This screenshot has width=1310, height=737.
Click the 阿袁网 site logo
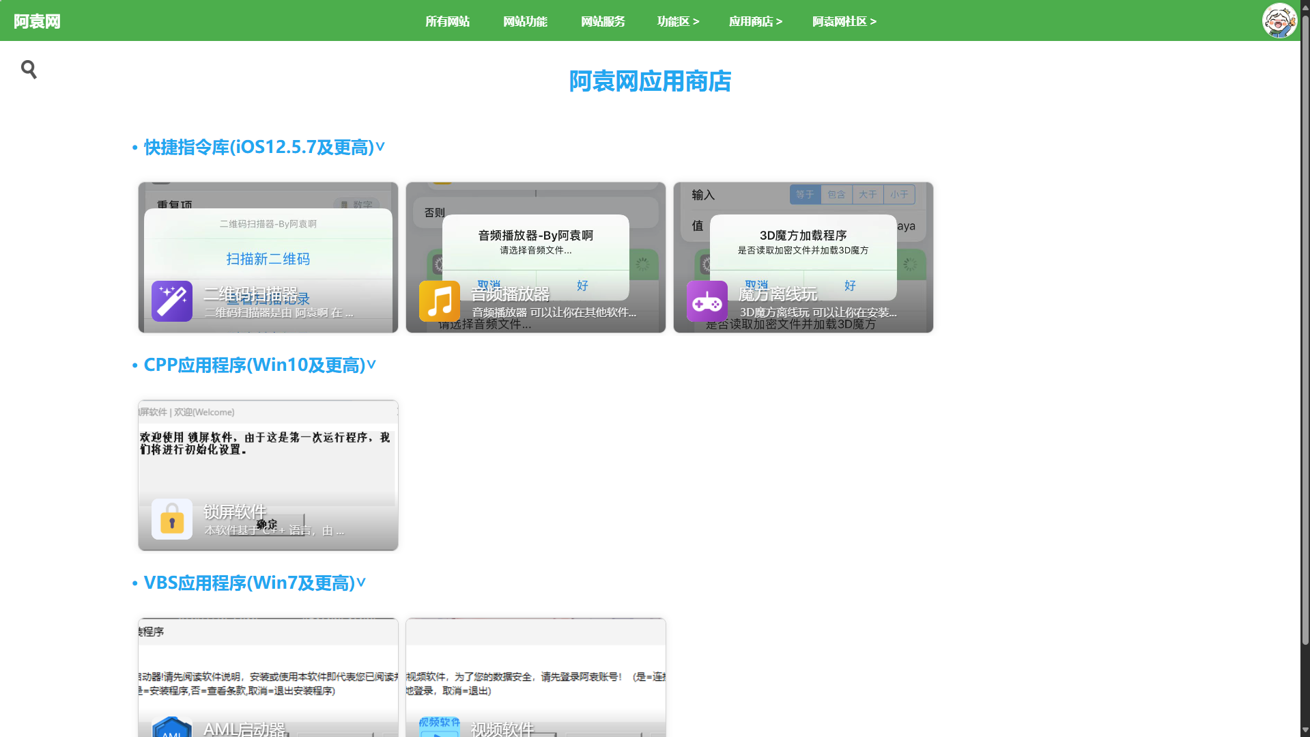click(x=37, y=21)
